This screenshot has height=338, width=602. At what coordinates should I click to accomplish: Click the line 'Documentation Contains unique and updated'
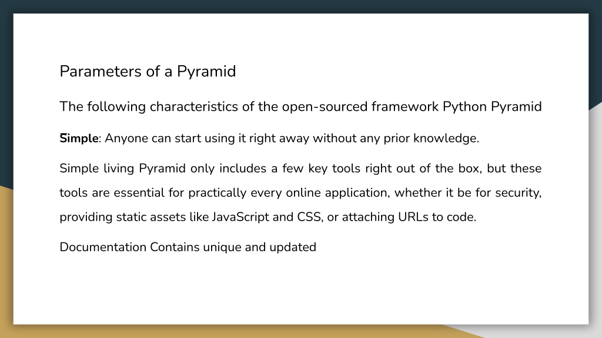point(188,247)
